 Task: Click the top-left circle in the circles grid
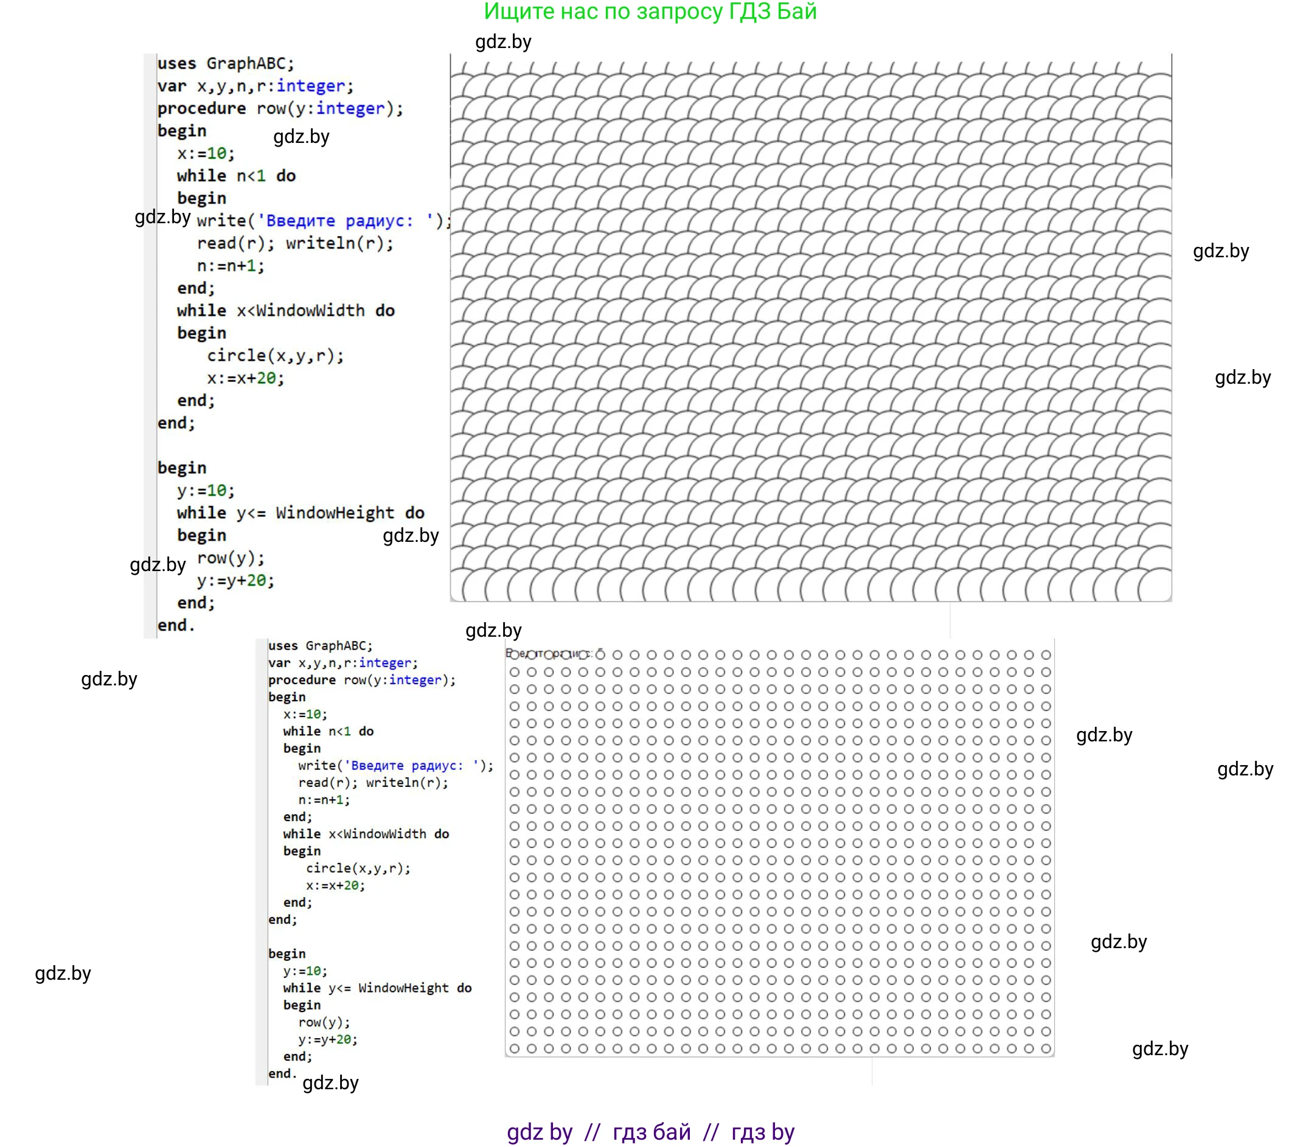click(515, 655)
